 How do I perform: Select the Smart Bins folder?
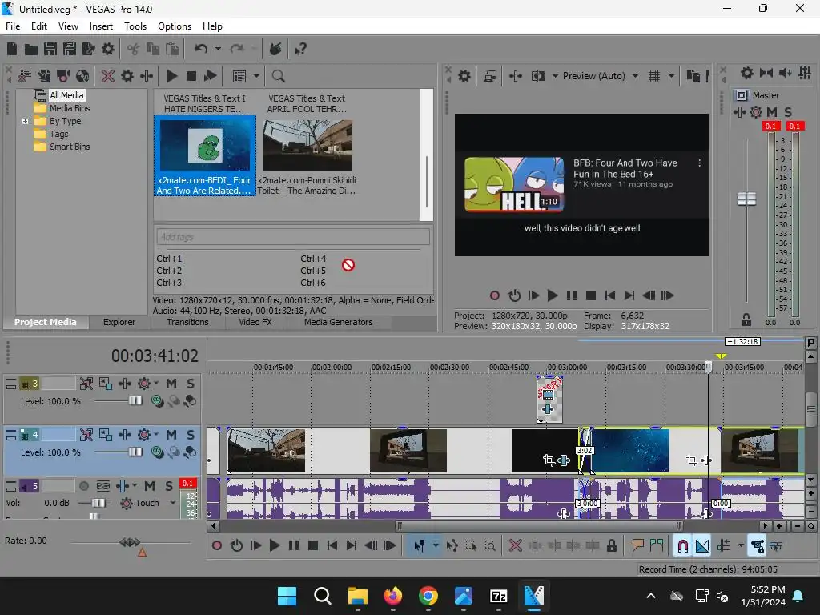[70, 147]
